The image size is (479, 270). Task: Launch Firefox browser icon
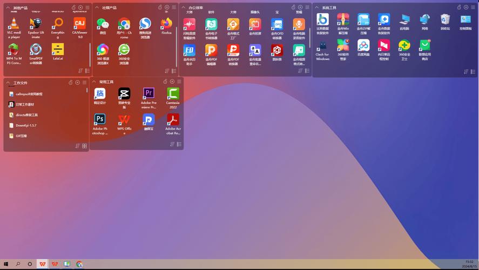tap(166, 24)
